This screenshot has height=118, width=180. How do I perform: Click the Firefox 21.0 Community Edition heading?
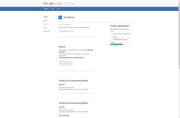pos(73,81)
